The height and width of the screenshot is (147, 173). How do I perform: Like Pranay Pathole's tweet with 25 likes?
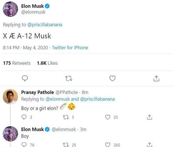click(x=108, y=117)
